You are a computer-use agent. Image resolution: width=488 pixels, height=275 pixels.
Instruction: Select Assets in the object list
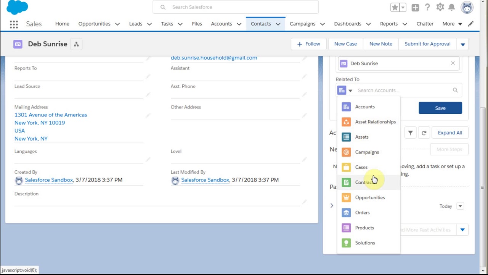369,137
